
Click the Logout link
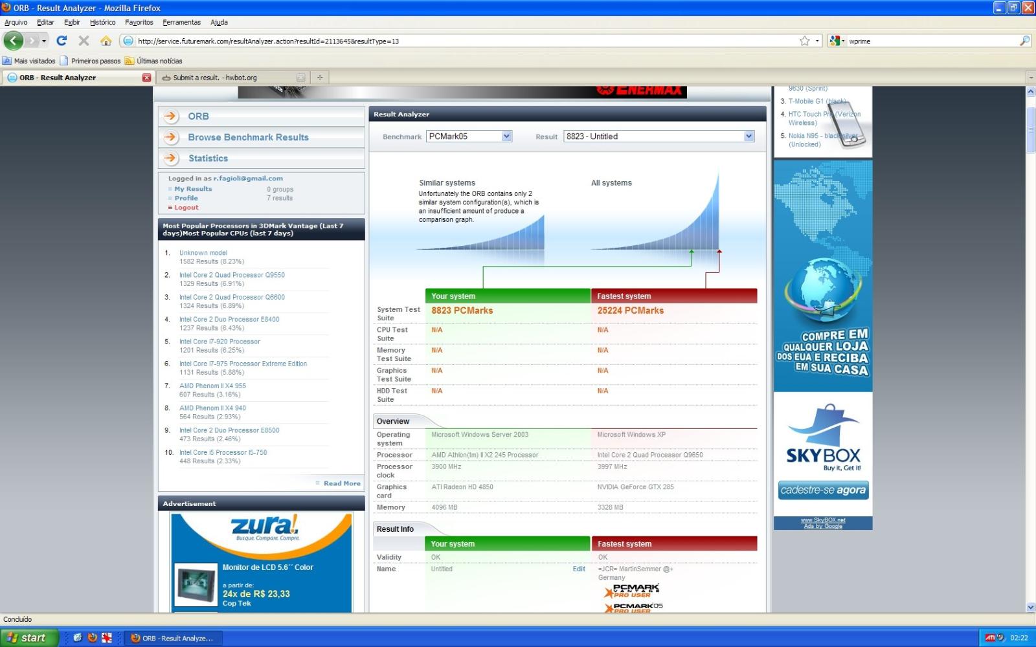186,208
